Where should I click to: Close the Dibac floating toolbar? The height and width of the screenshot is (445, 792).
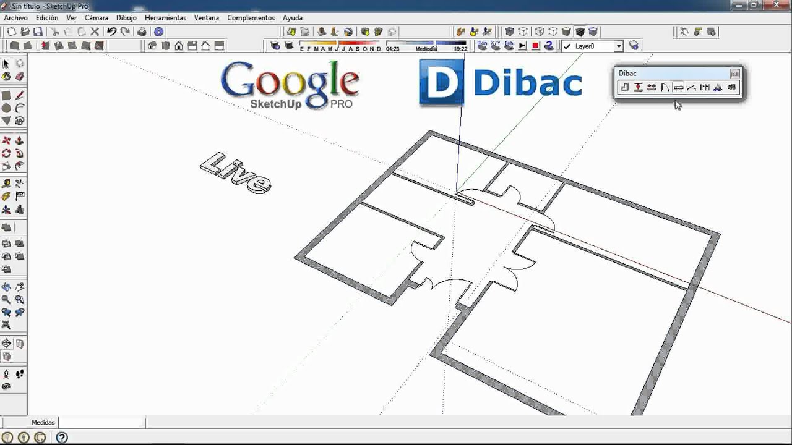tap(734, 73)
